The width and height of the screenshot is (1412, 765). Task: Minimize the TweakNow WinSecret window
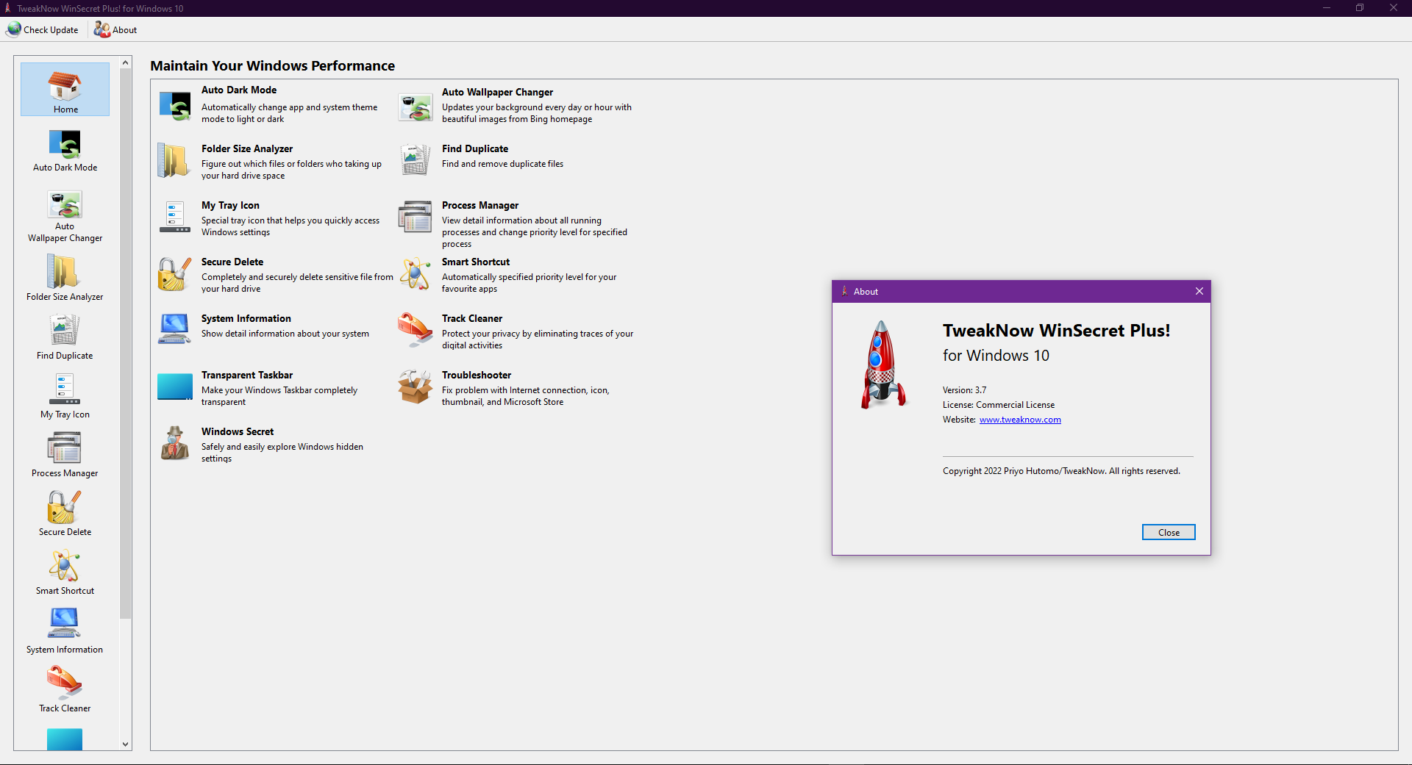[x=1327, y=8]
